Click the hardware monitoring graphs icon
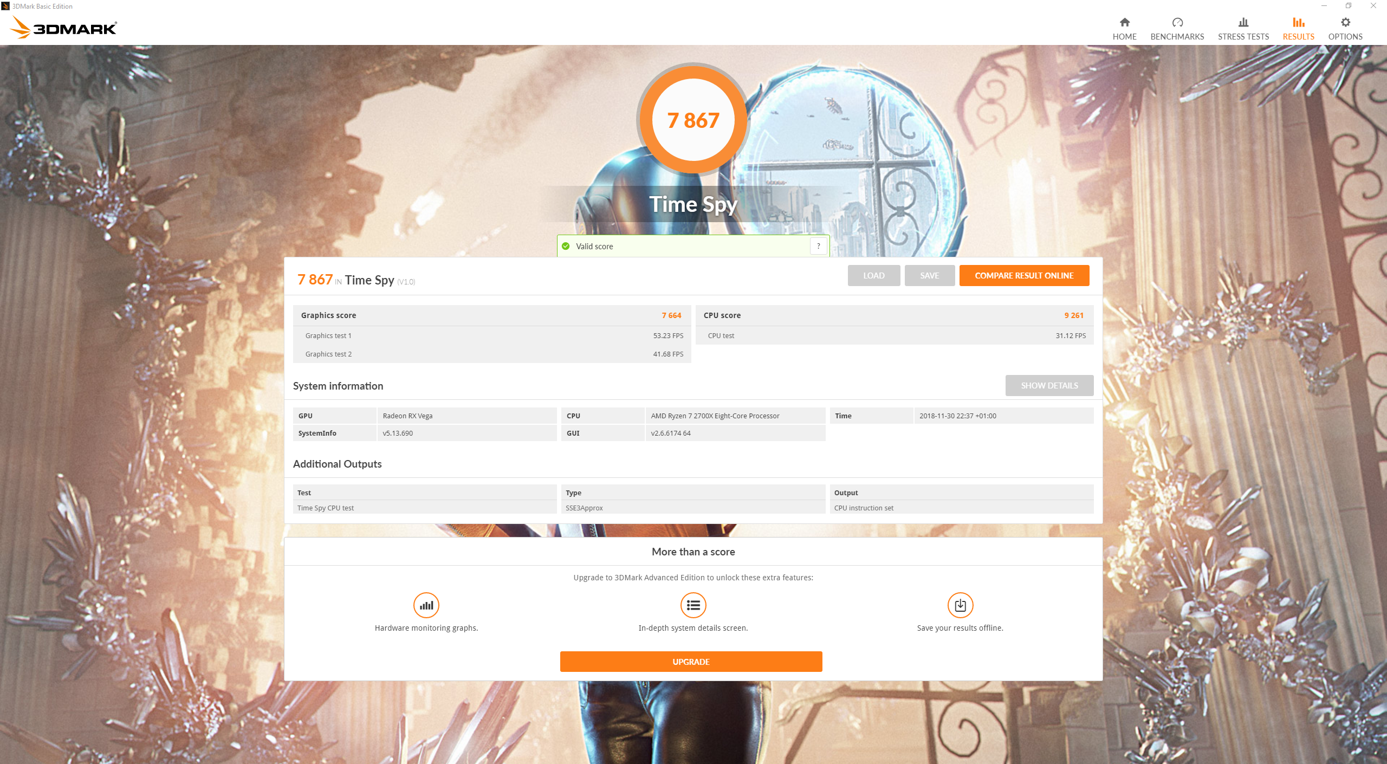This screenshot has width=1387, height=764. [426, 605]
